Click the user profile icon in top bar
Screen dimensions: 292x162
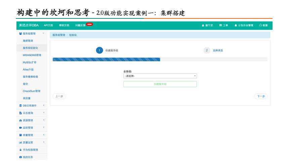coord(203,25)
